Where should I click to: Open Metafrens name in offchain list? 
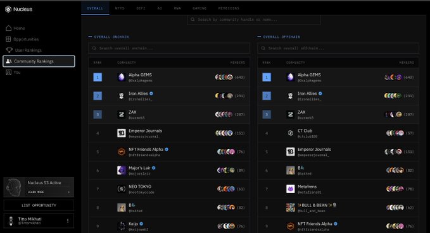(x=307, y=186)
